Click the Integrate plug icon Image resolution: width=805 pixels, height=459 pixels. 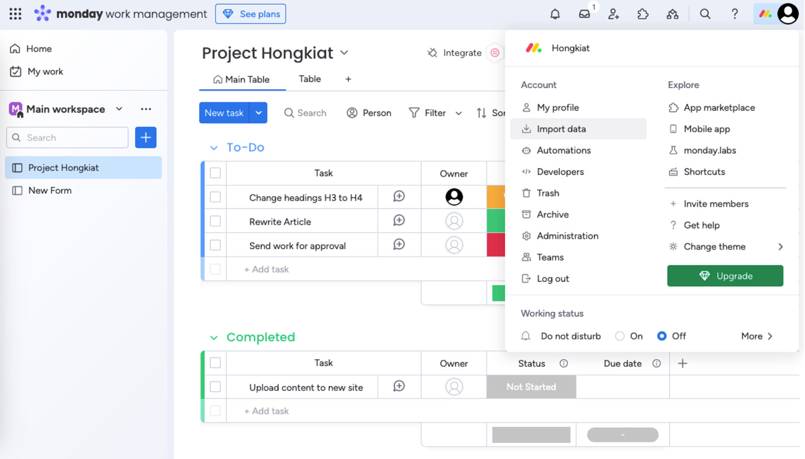(432, 53)
